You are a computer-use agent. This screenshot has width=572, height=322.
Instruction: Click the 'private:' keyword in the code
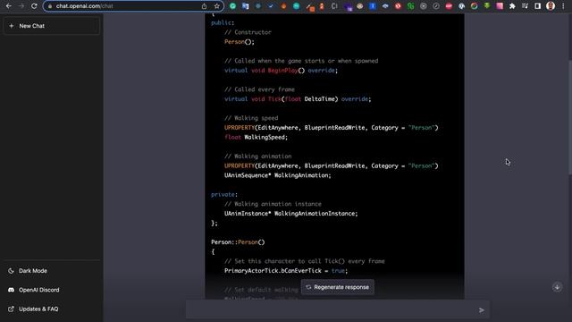224,195
